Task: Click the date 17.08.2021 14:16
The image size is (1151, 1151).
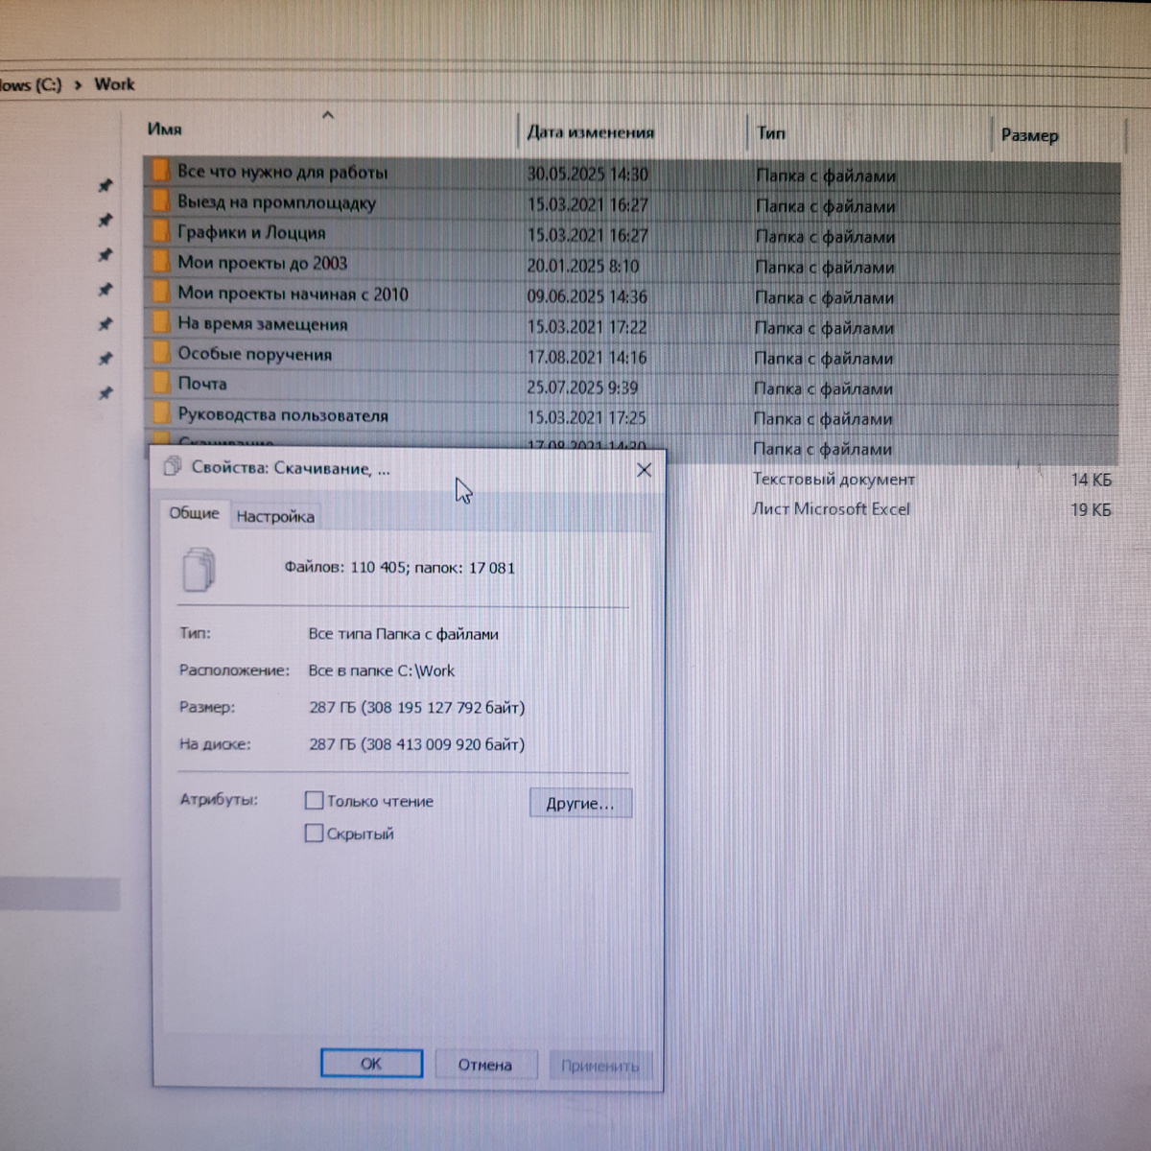Action: pyautogui.click(x=587, y=357)
